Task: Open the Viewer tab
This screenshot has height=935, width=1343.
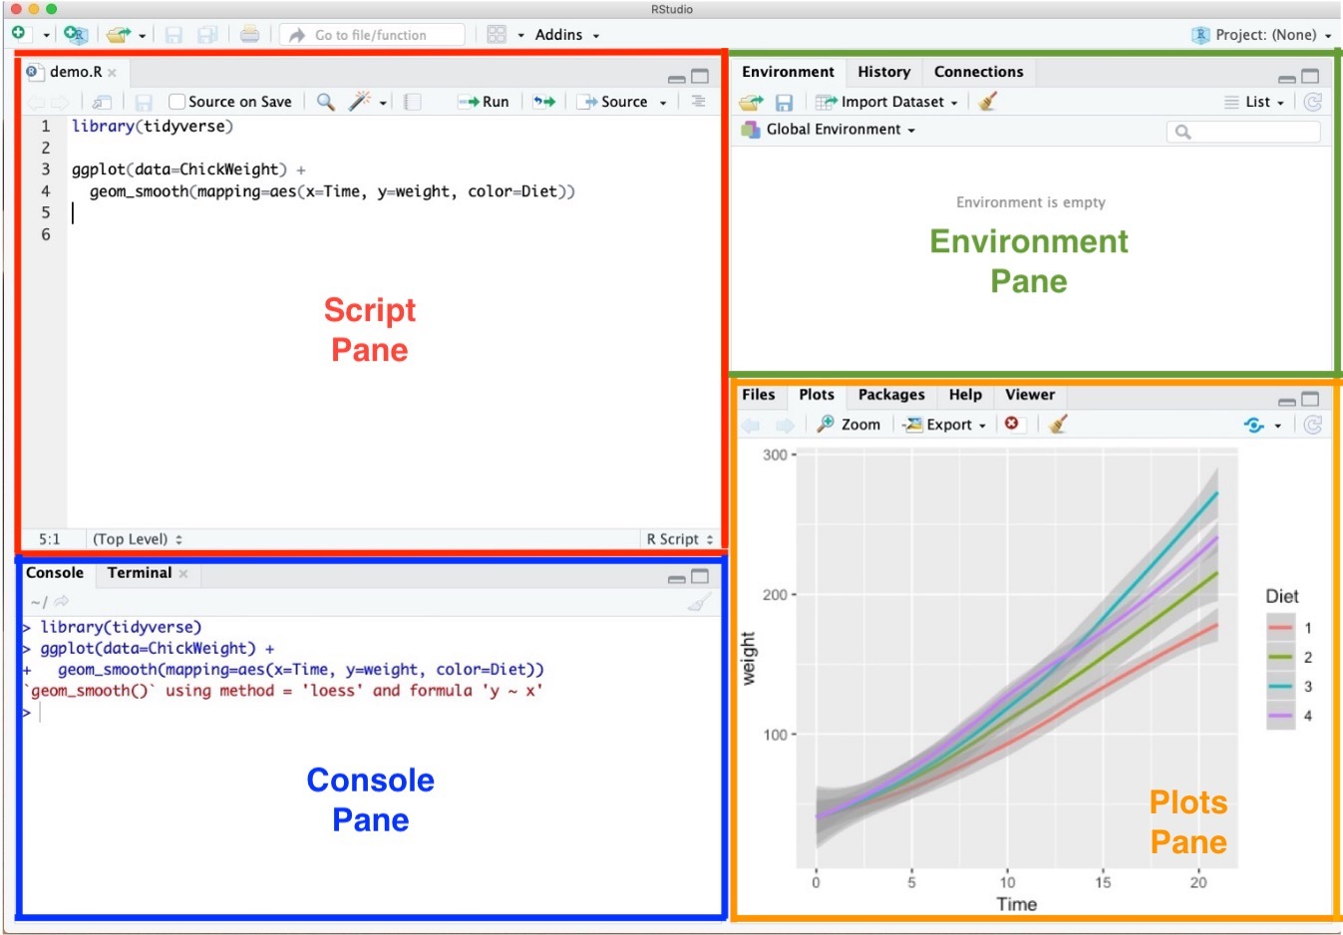Action: [1030, 395]
